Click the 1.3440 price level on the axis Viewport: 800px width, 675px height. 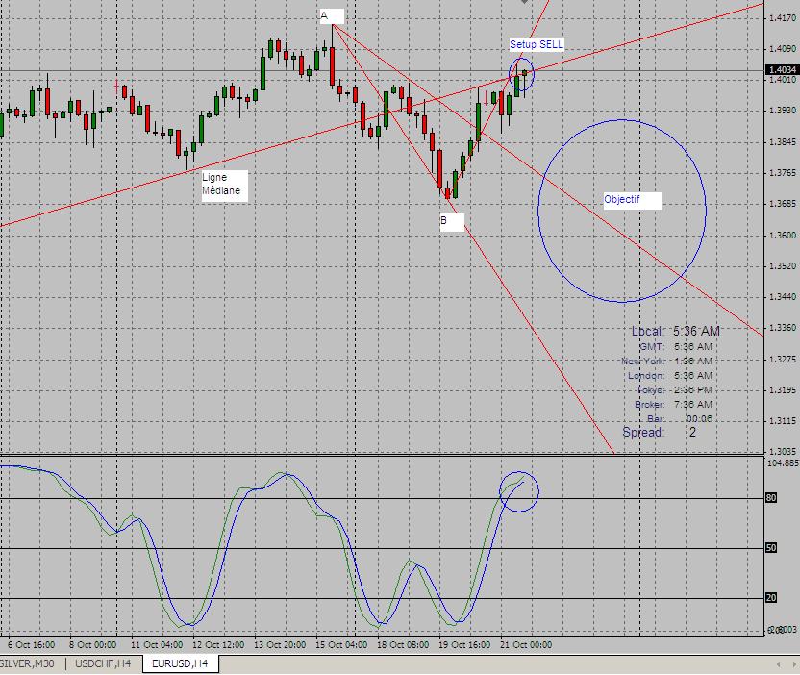(x=782, y=296)
